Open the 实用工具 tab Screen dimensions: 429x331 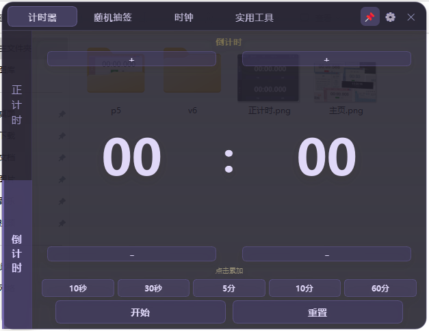[x=255, y=17]
